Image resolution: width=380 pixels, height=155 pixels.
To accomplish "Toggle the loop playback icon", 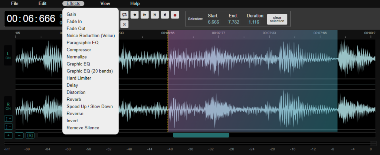I will [124, 15].
